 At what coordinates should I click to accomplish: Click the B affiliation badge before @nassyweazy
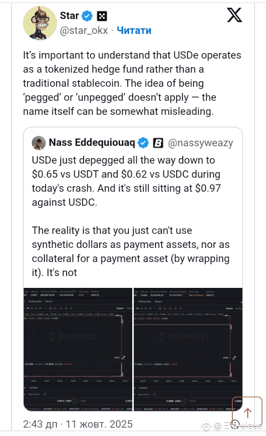(x=158, y=143)
